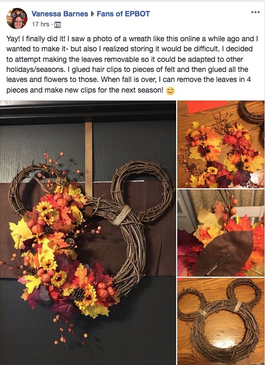This screenshot has width=265, height=365.
Task: Open Vanessa Barnes' profile picture avatar
Action: pos(17,19)
